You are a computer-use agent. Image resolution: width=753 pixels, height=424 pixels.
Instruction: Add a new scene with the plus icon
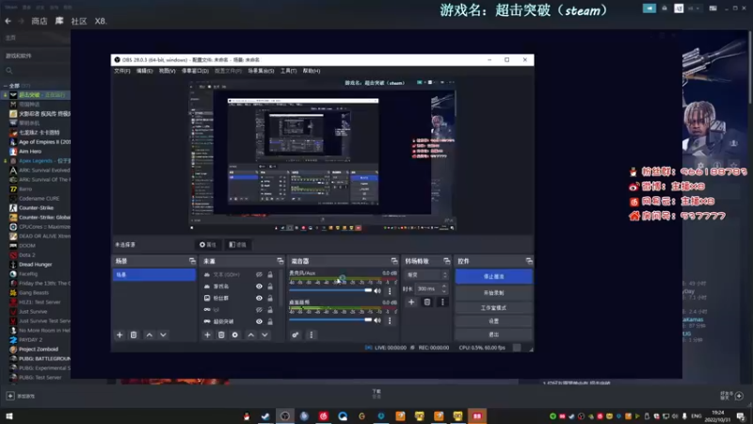pyautogui.click(x=120, y=334)
